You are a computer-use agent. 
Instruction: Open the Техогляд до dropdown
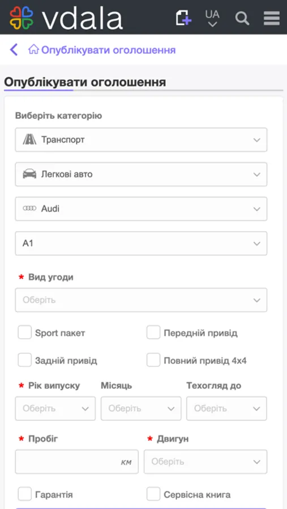coord(226,408)
